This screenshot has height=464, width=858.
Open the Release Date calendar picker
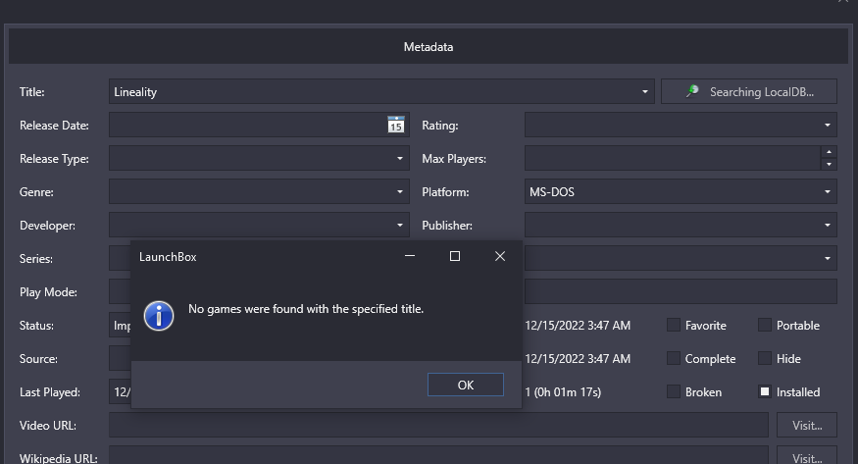coord(395,125)
